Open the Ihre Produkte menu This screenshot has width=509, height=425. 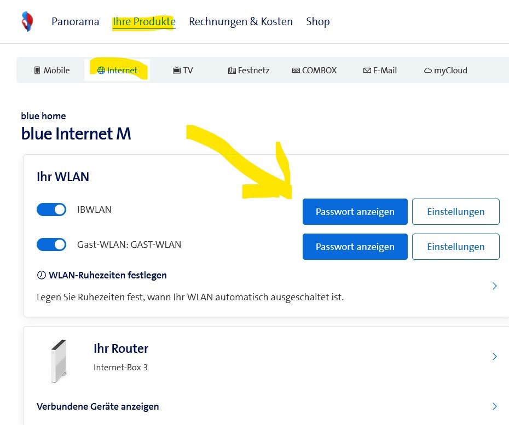[x=143, y=21]
